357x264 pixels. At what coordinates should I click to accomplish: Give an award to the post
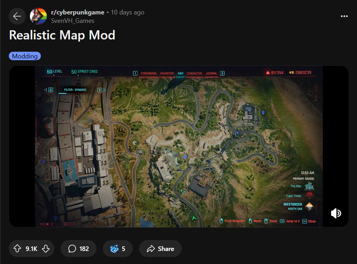(118, 249)
